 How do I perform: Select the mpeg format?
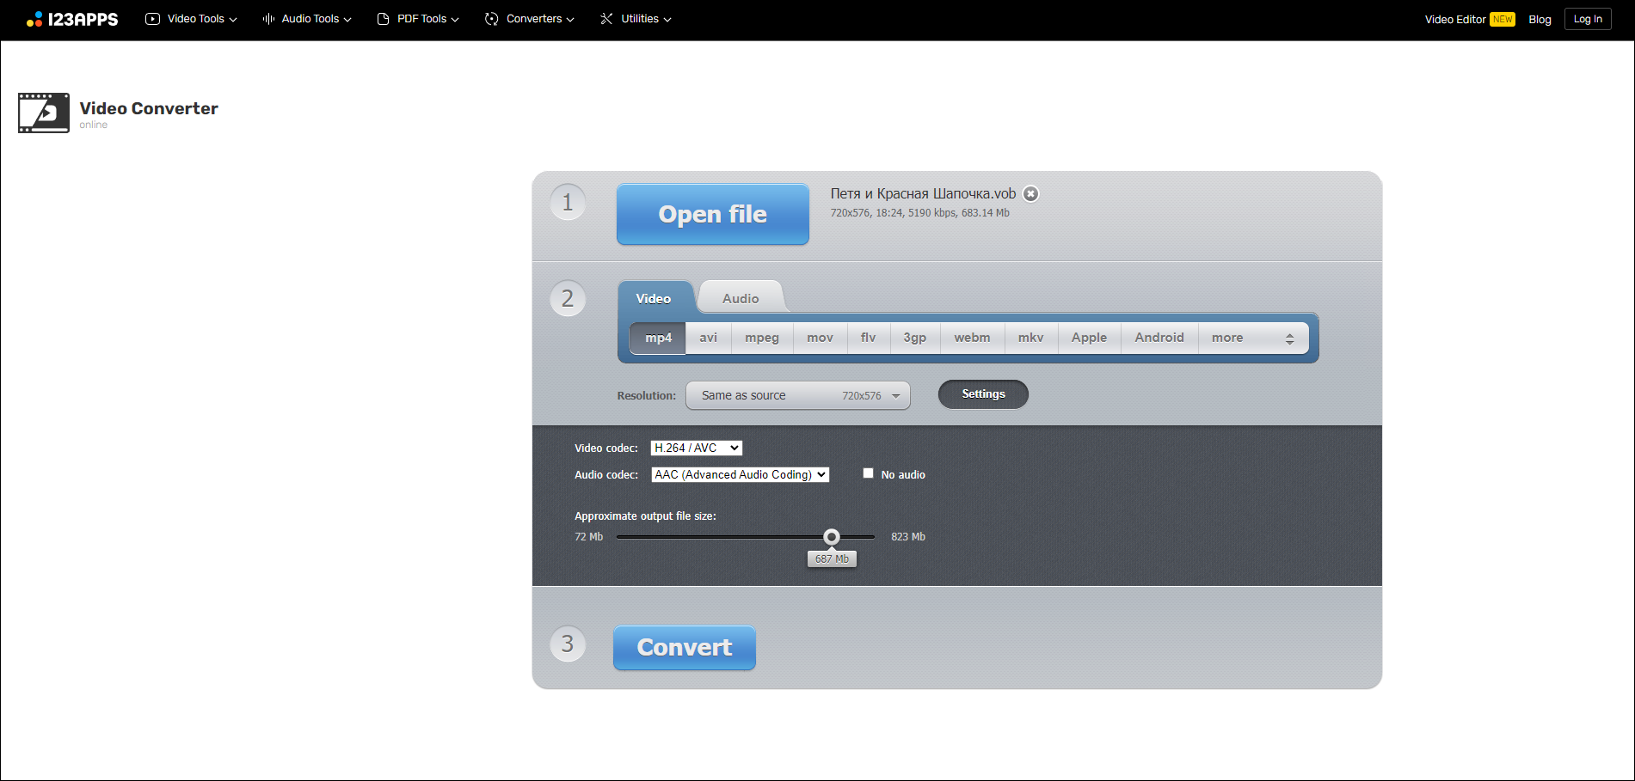762,338
